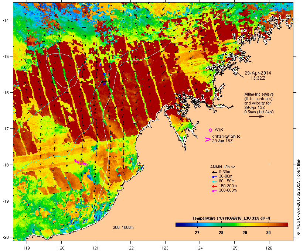303x251 pixels.
Task: Click the -18 latitude axis label
Action: point(5,165)
